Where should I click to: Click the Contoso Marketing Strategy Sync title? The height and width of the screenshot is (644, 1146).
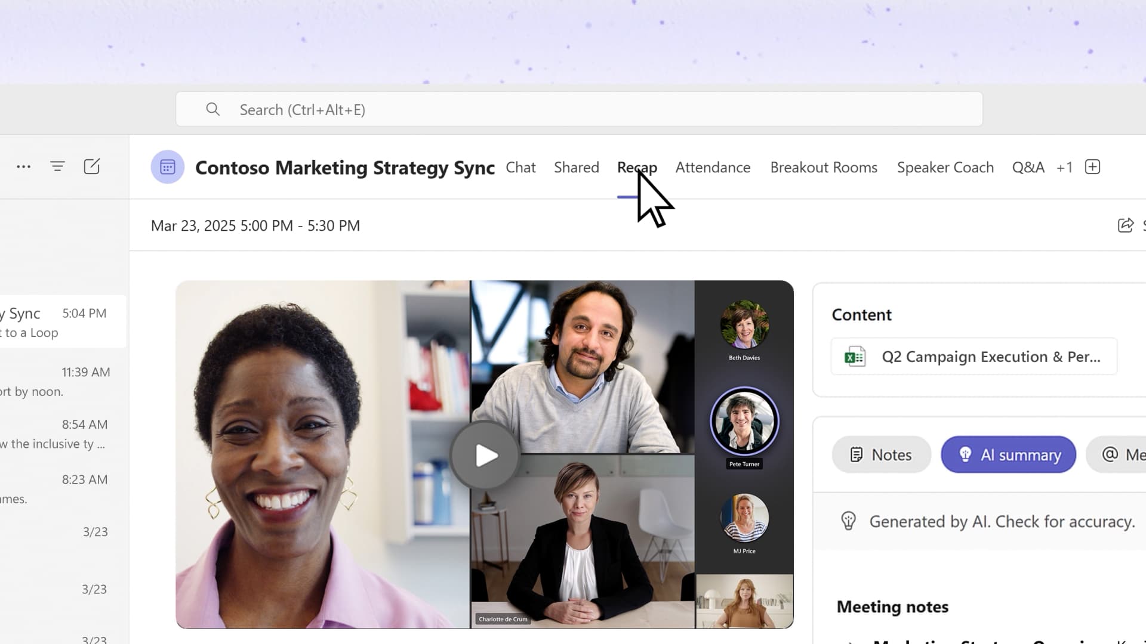pos(345,168)
